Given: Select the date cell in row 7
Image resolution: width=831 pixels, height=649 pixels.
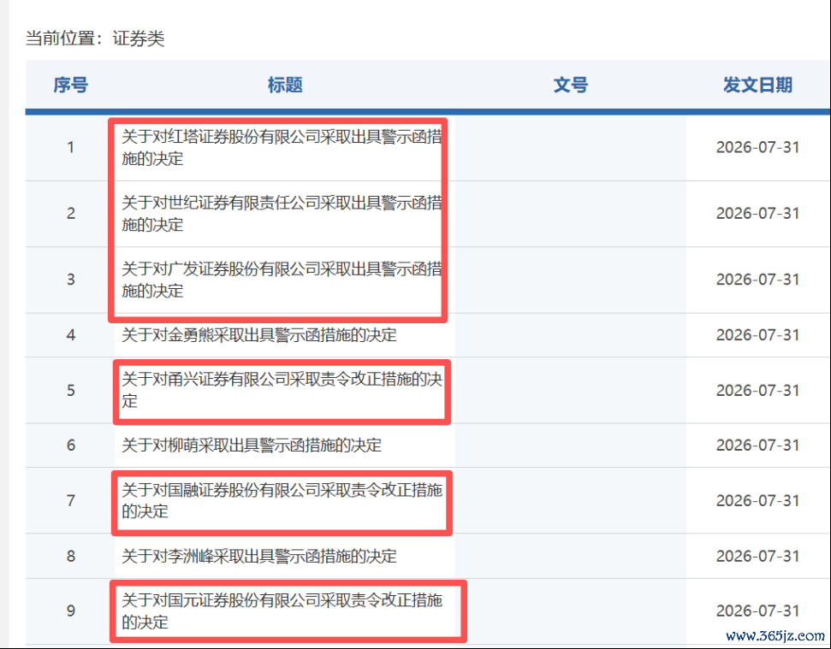Looking at the screenshot, I should point(758,500).
